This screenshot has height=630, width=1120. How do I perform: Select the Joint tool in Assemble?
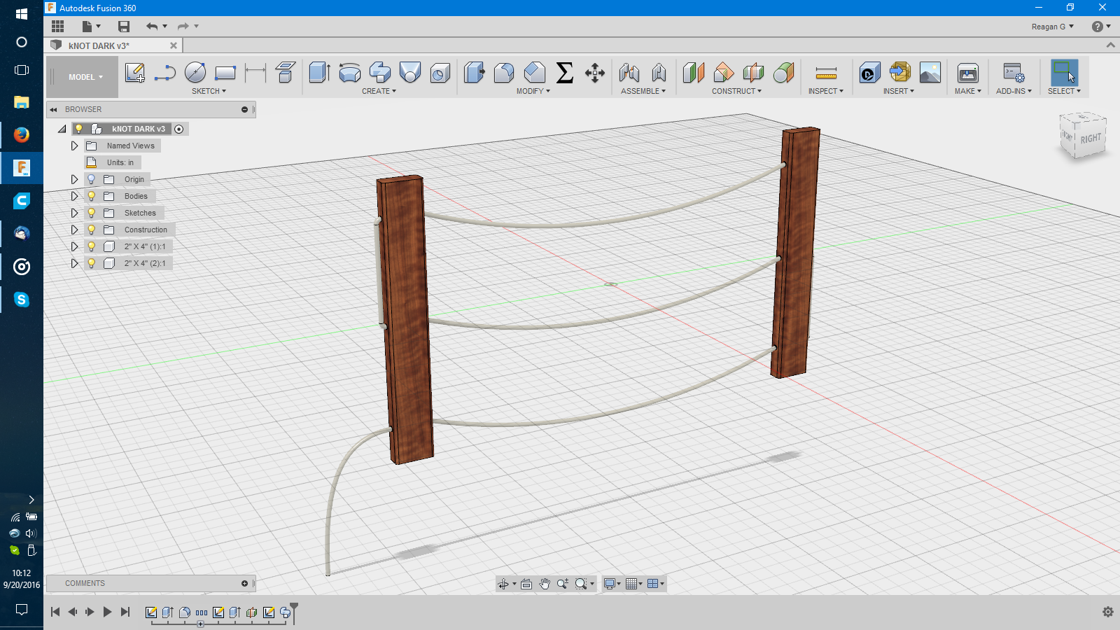[629, 73]
